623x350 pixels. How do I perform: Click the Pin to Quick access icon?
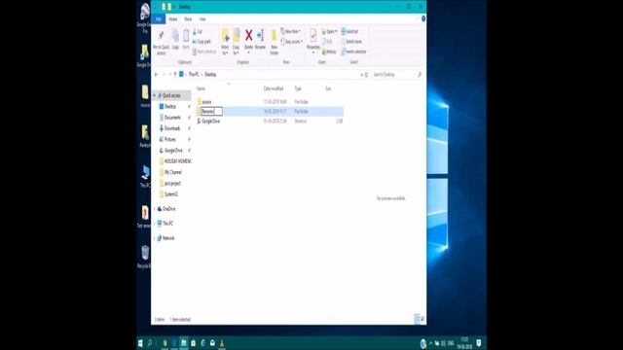click(x=161, y=36)
